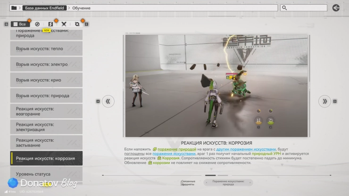Select second page indicator bar
The image size is (349, 196).
[x=223, y=175]
